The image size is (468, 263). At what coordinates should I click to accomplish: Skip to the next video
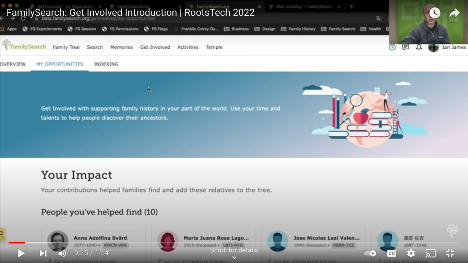(43, 253)
